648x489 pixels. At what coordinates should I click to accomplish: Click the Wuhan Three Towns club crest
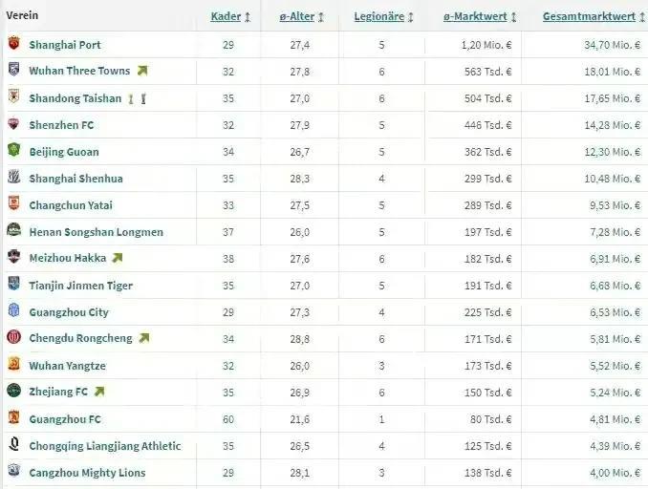(13, 70)
